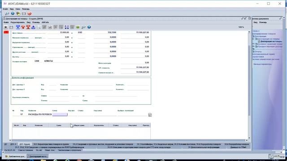Click the blank page icon in declaration toolbar
Viewport: 287px width, 161px height.
pos(39,27)
